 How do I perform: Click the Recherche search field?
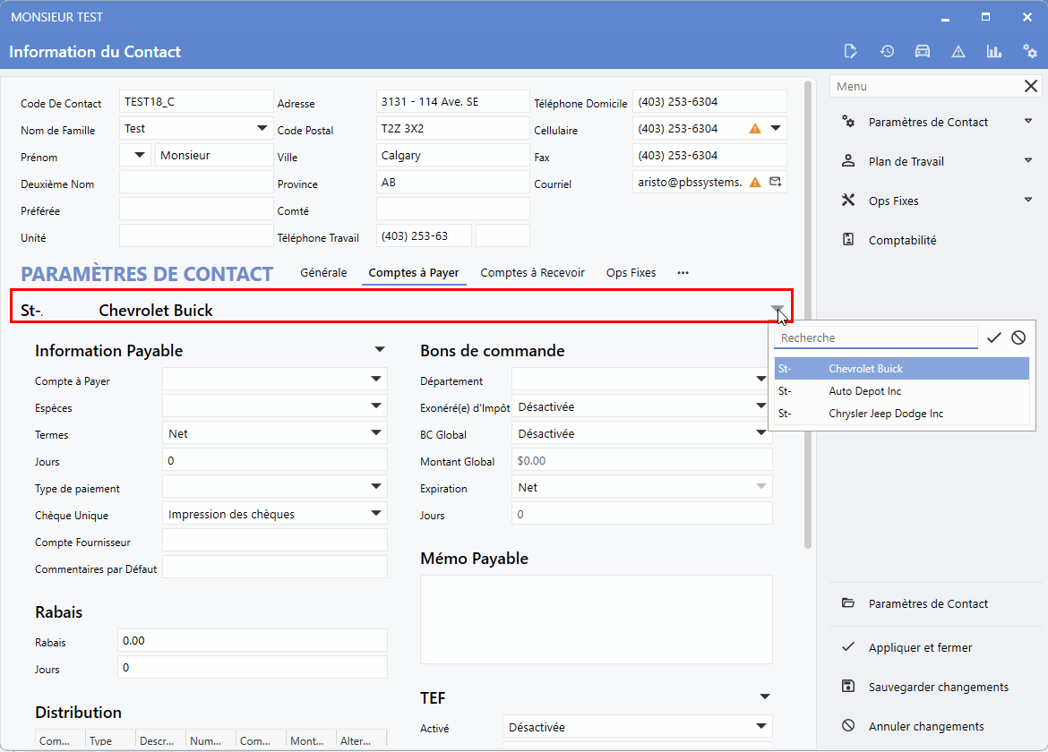(x=875, y=338)
